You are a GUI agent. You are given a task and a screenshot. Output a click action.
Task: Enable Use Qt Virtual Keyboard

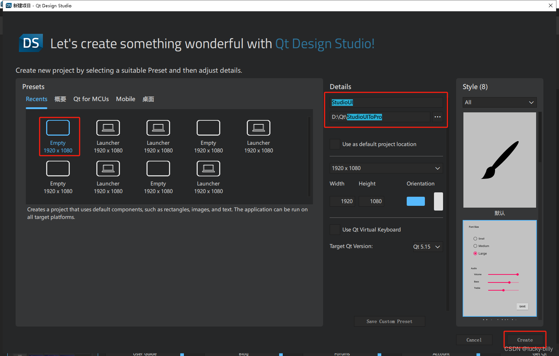335,229
